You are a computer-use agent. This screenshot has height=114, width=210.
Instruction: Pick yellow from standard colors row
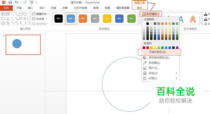[155, 47]
